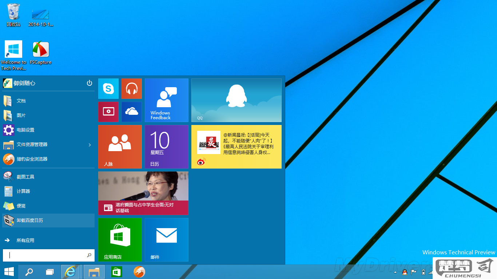Open 计算器 calculator

[48, 191]
